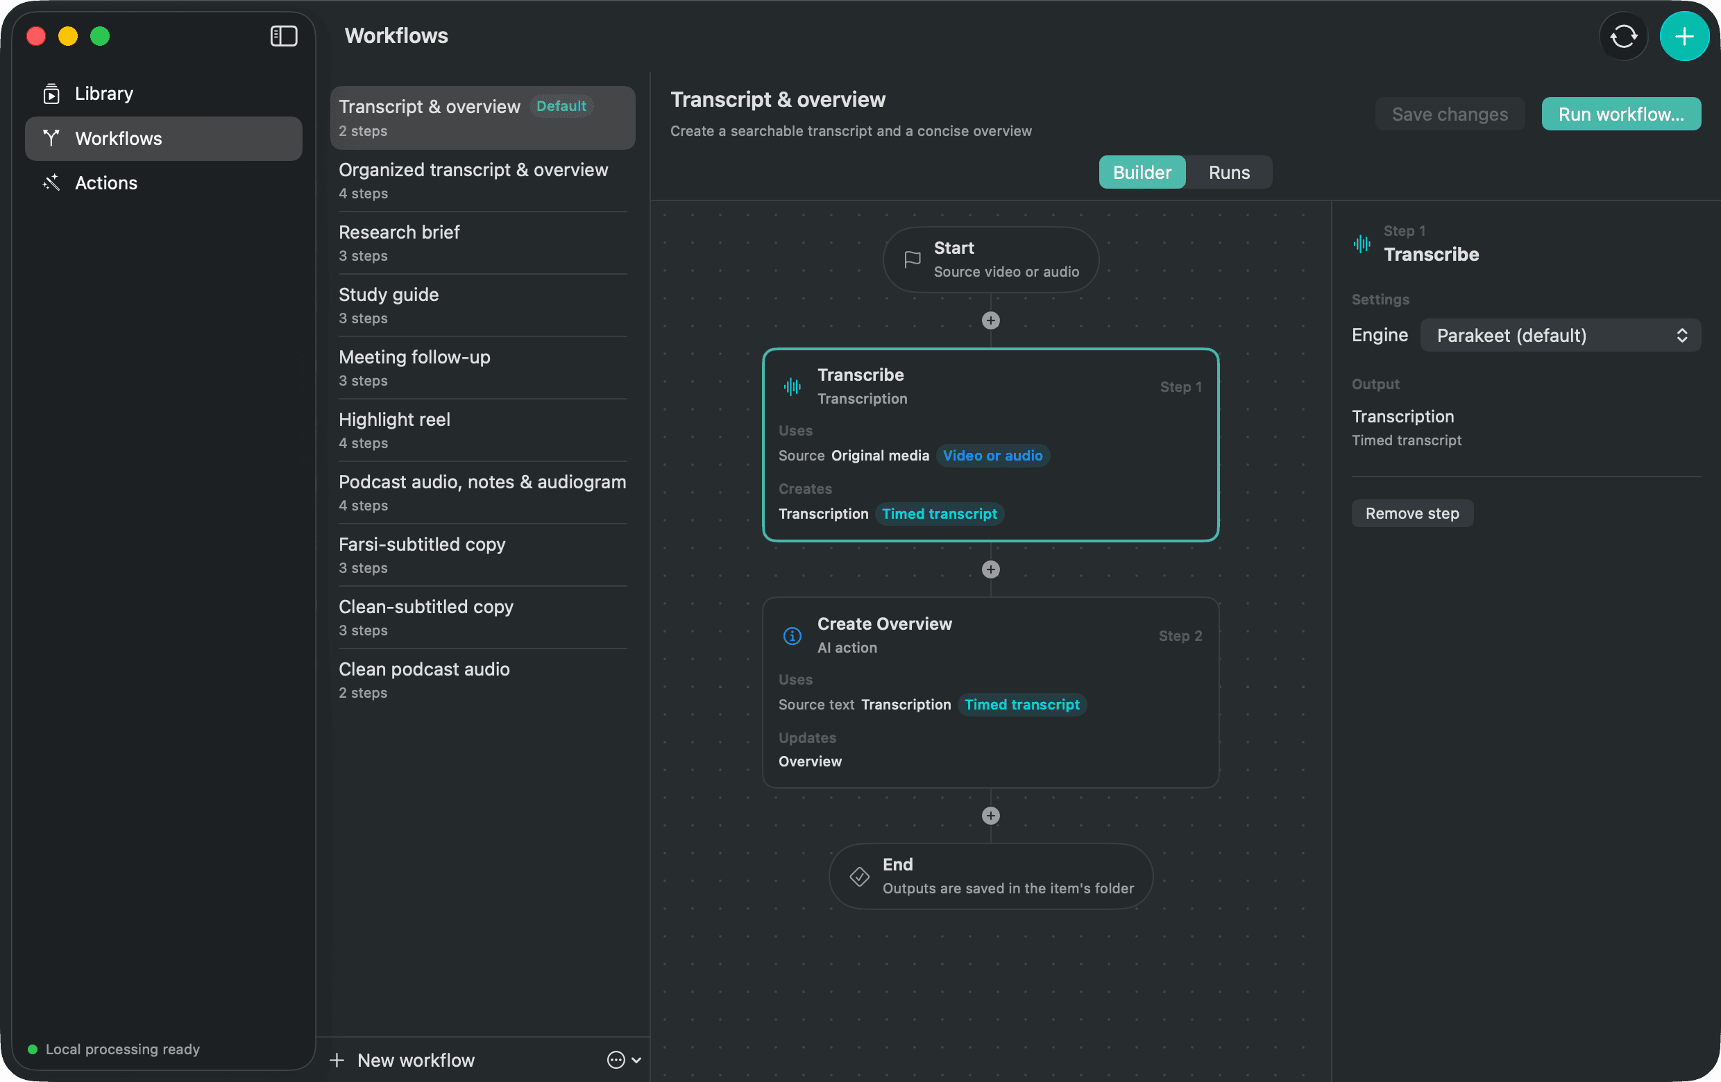Click the End tag icon
1721x1082 pixels.
859,876
